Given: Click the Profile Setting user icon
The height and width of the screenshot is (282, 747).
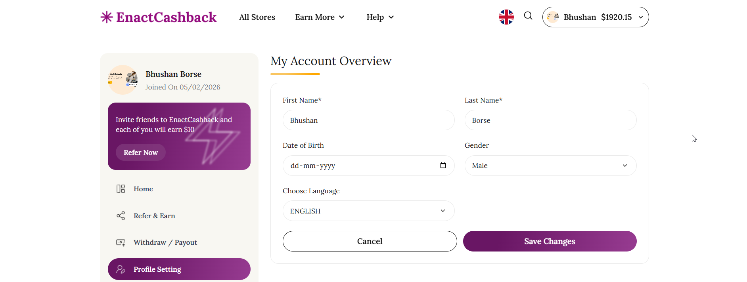Looking at the screenshot, I should tap(121, 269).
